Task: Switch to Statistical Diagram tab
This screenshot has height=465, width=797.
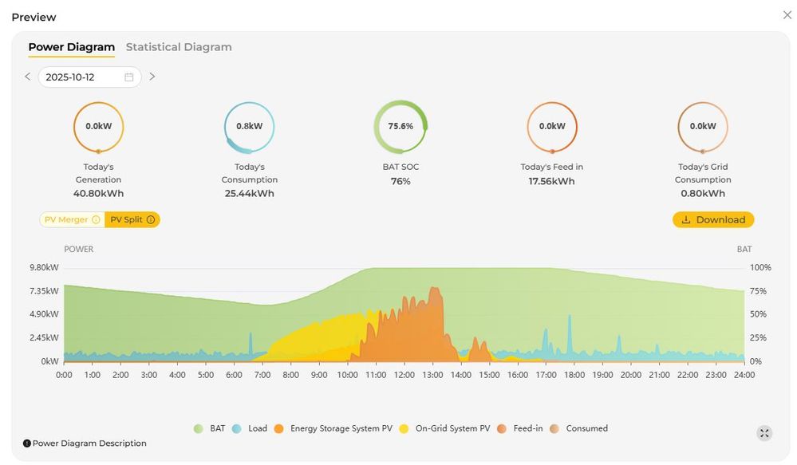Action: tap(179, 47)
